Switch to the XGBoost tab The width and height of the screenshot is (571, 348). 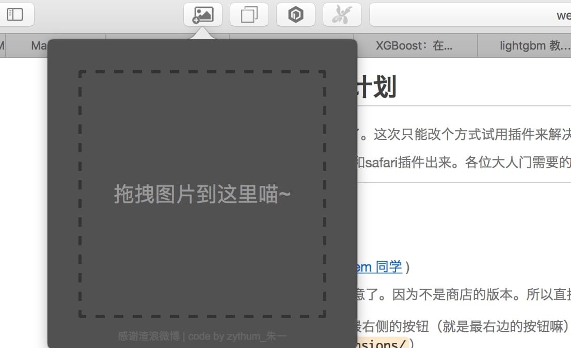coord(416,45)
